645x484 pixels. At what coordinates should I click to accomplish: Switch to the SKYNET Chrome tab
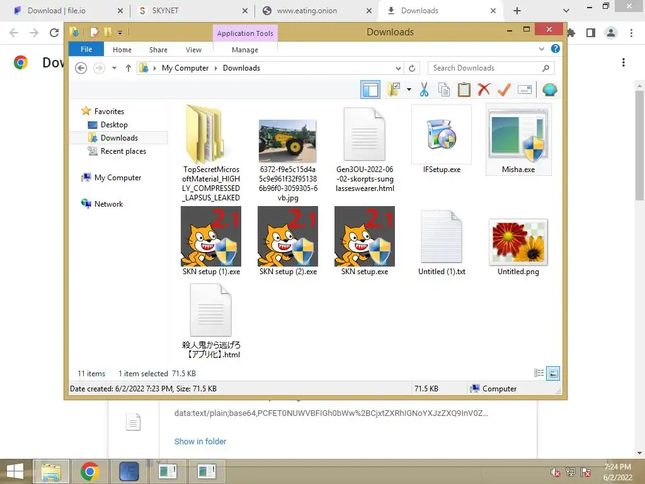coord(192,11)
